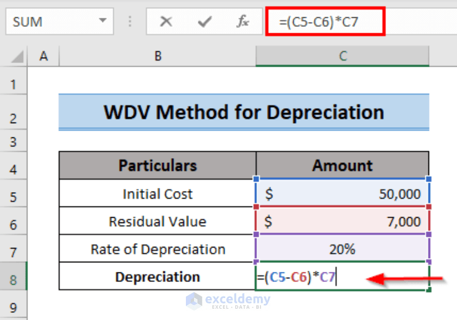Click the 20% rate cell

[x=343, y=249]
